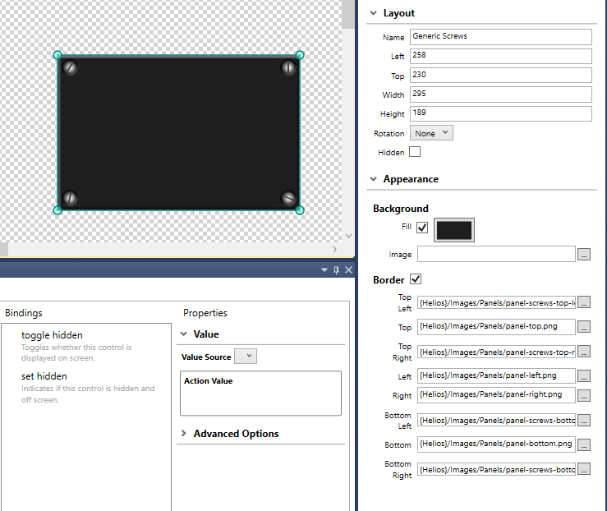Open the Value Source dropdown
Image resolution: width=607 pixels, height=511 pixels.
tap(246, 357)
